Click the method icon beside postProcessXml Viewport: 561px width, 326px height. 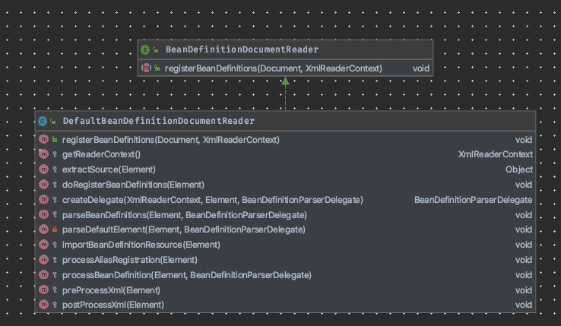coord(43,305)
